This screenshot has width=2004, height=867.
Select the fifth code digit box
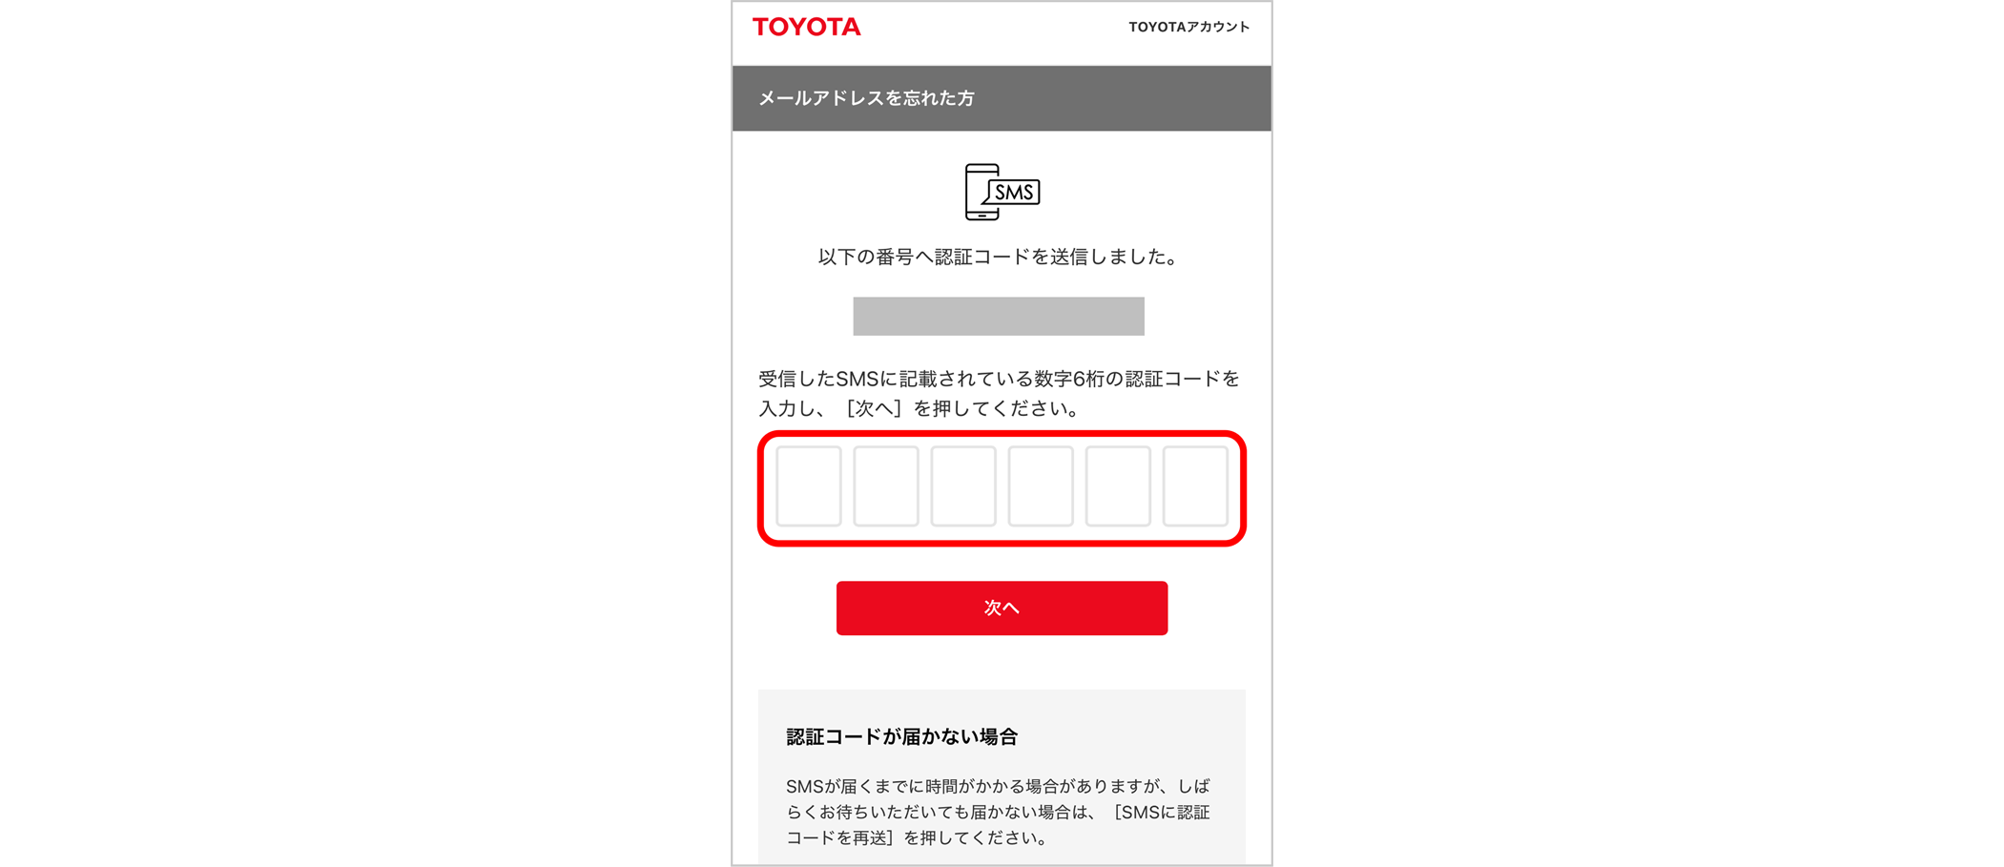(1117, 486)
